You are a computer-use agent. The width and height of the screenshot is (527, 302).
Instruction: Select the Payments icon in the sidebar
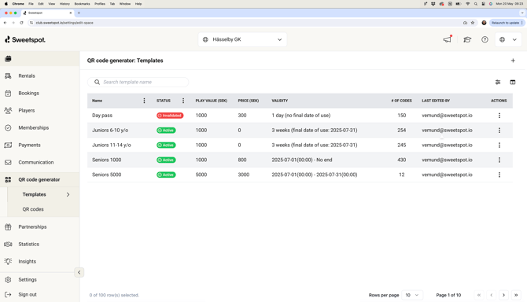point(8,145)
